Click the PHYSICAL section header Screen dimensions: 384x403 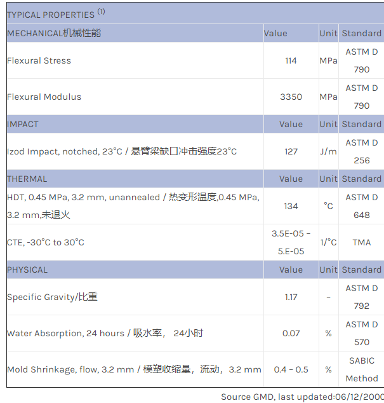pos(27,270)
